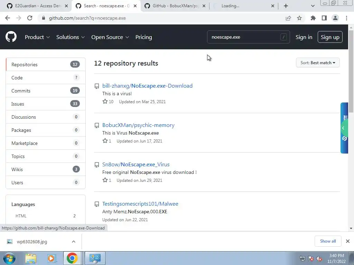Click the browser forward arrow
Image resolution: width=354 pixels, height=265 pixels.
pyautogui.click(x=19, y=18)
